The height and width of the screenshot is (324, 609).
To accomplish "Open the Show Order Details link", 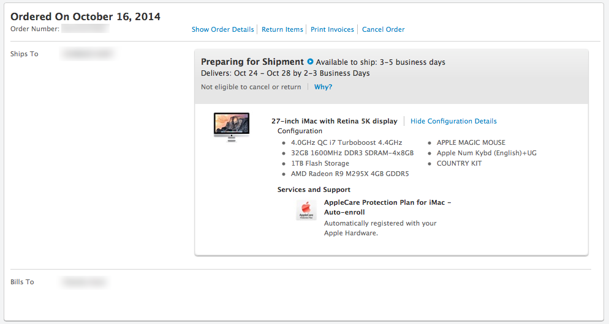I will [x=222, y=29].
